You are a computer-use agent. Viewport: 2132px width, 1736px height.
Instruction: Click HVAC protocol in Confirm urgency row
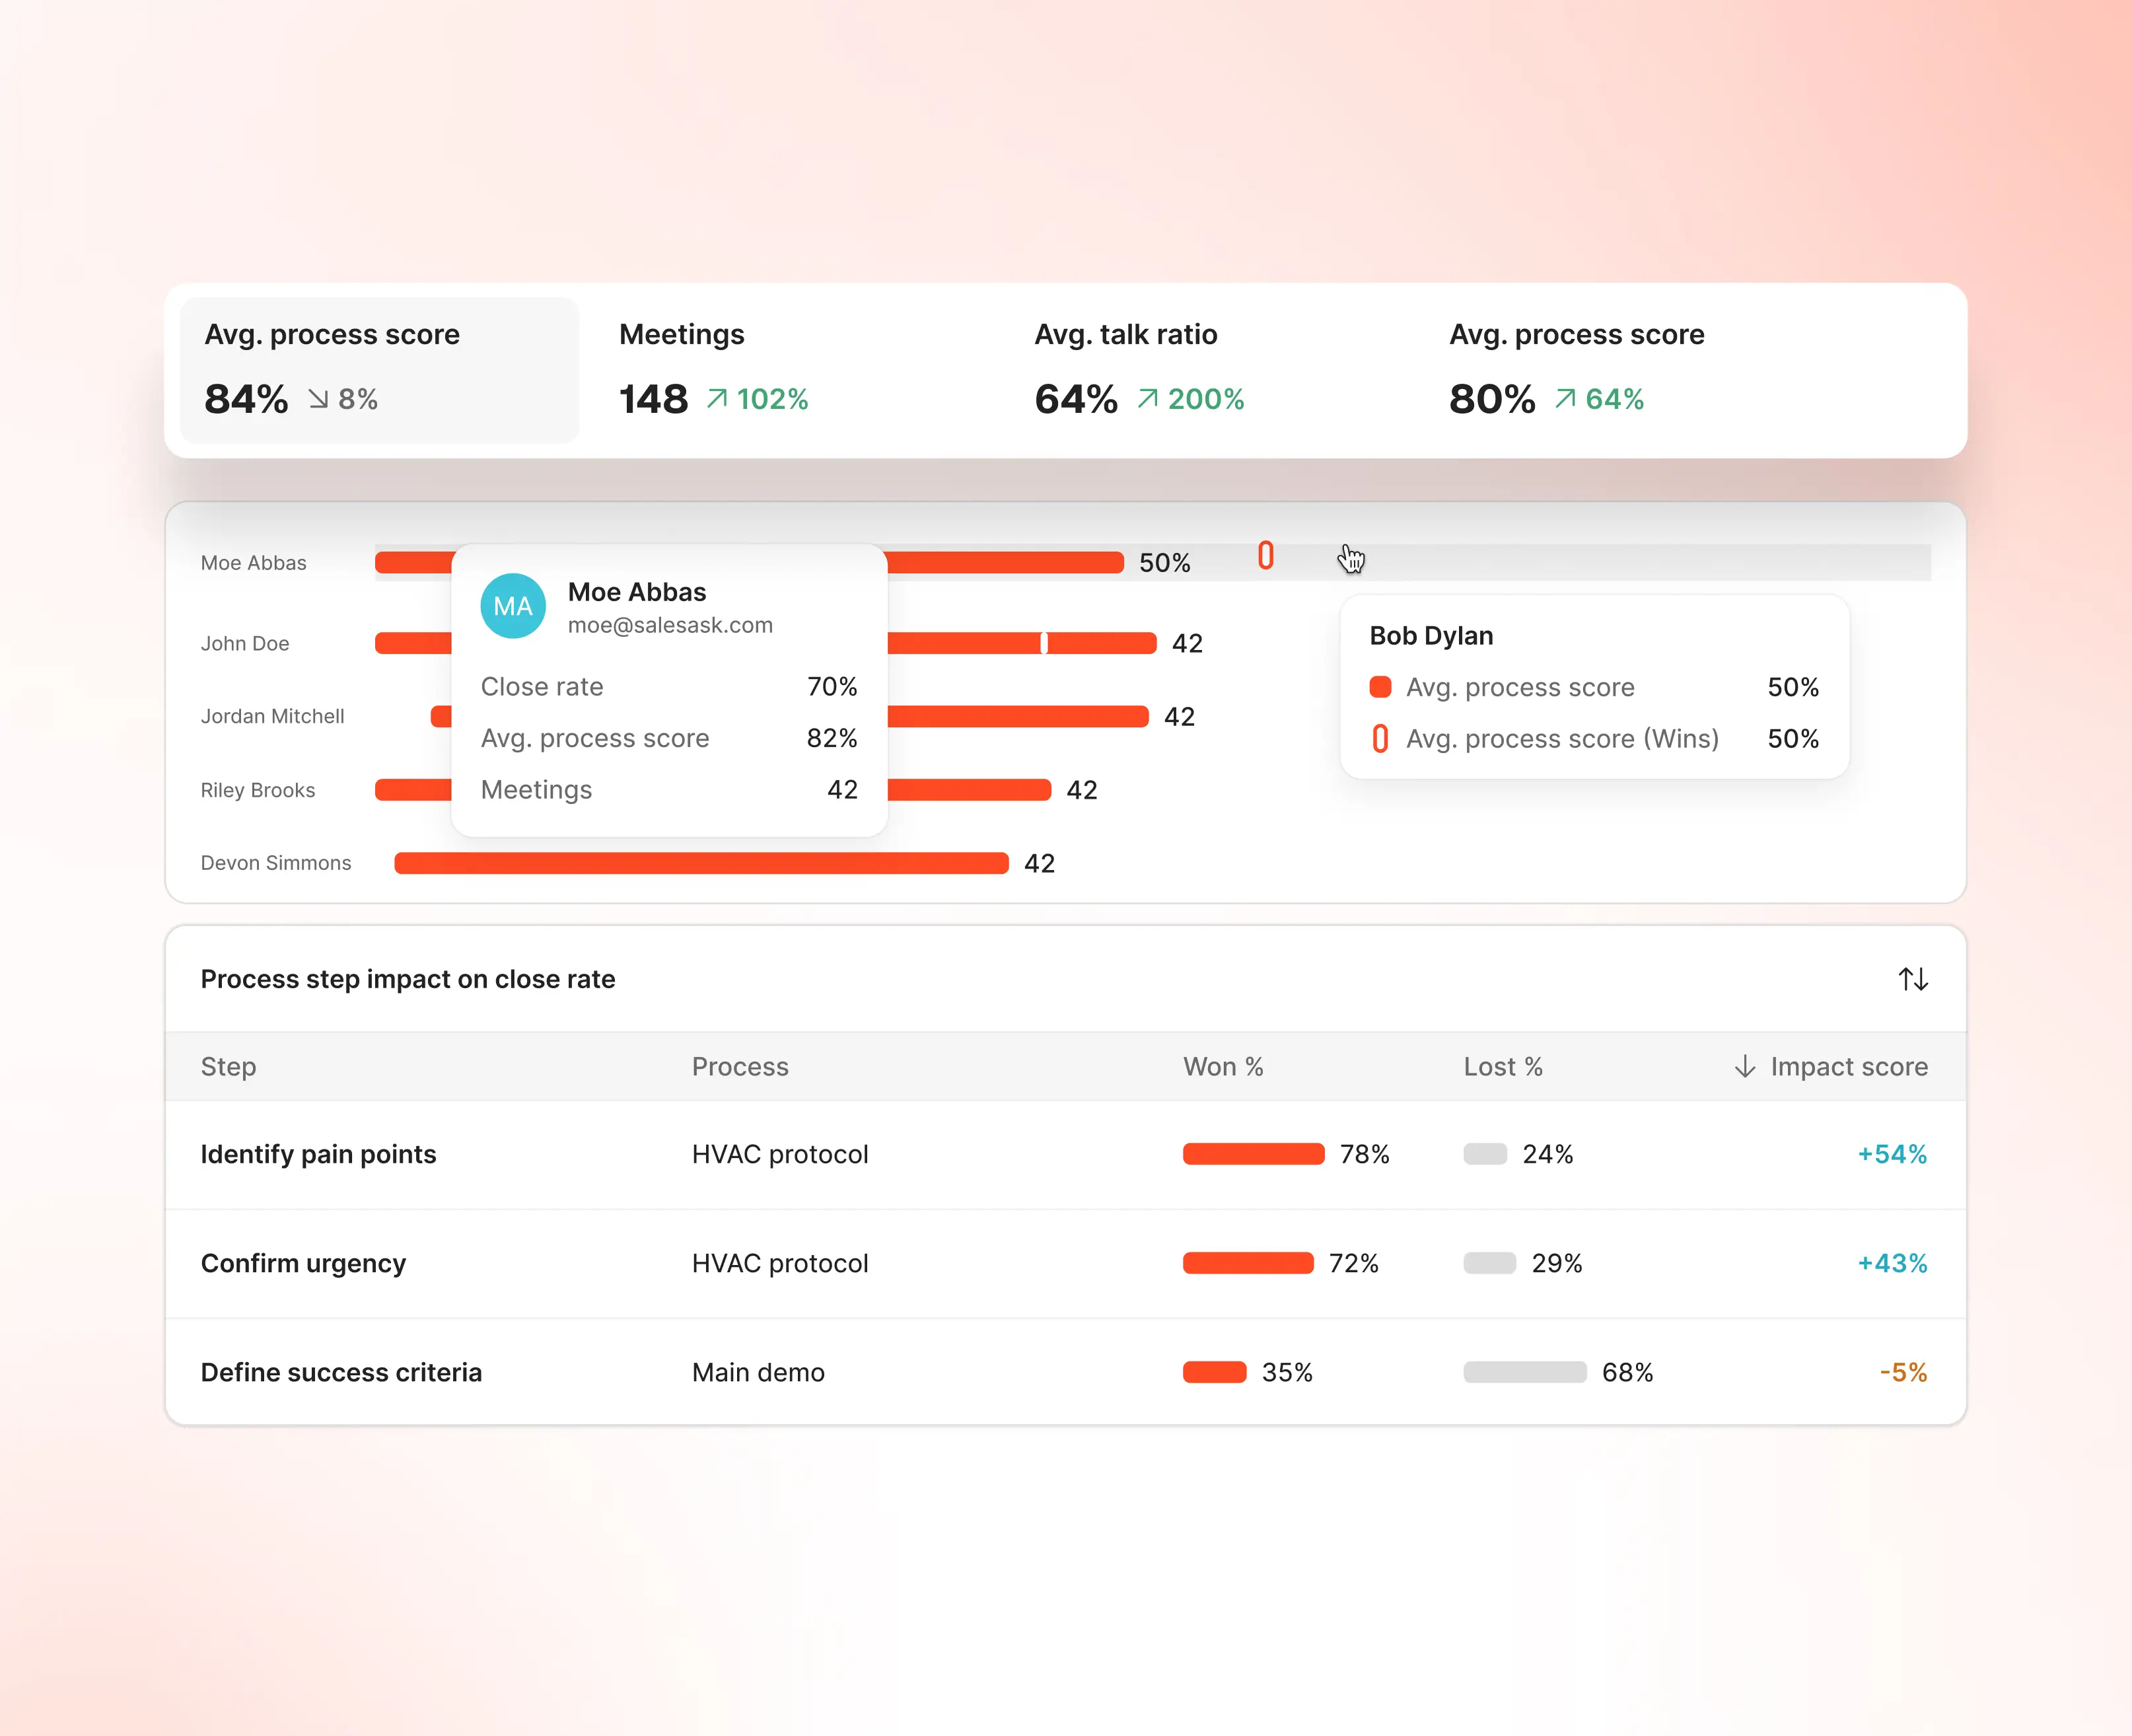point(780,1263)
